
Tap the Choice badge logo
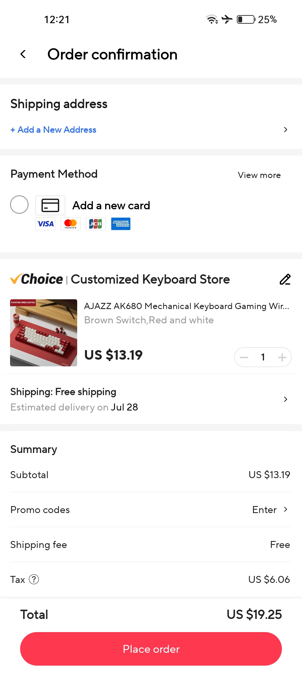click(x=37, y=279)
